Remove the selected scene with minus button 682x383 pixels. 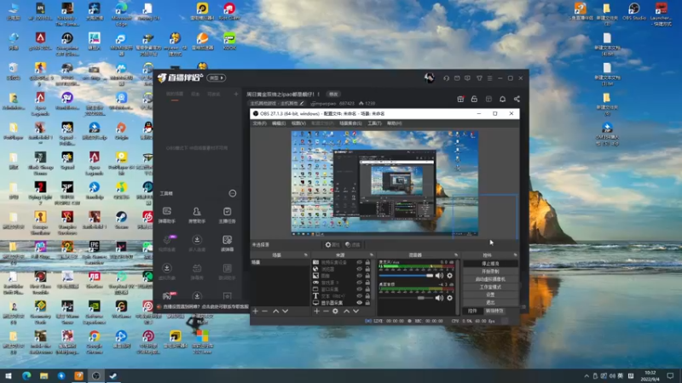pyautogui.click(x=264, y=311)
